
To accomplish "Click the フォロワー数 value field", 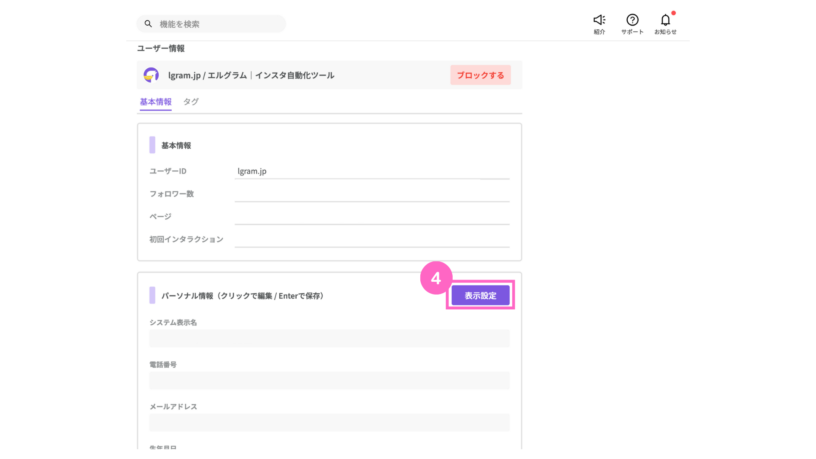I will (x=371, y=194).
